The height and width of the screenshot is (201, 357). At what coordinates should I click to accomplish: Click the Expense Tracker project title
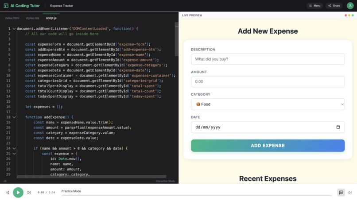click(x=62, y=6)
